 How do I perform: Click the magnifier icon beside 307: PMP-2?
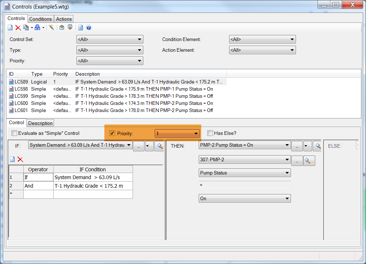[x=309, y=161]
